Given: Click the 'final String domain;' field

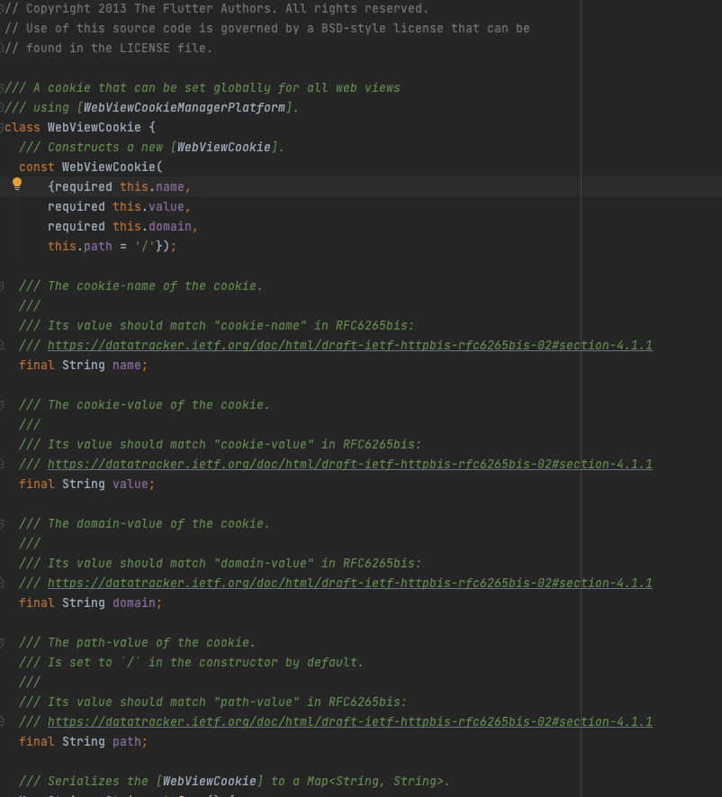Looking at the screenshot, I should click(x=90, y=603).
